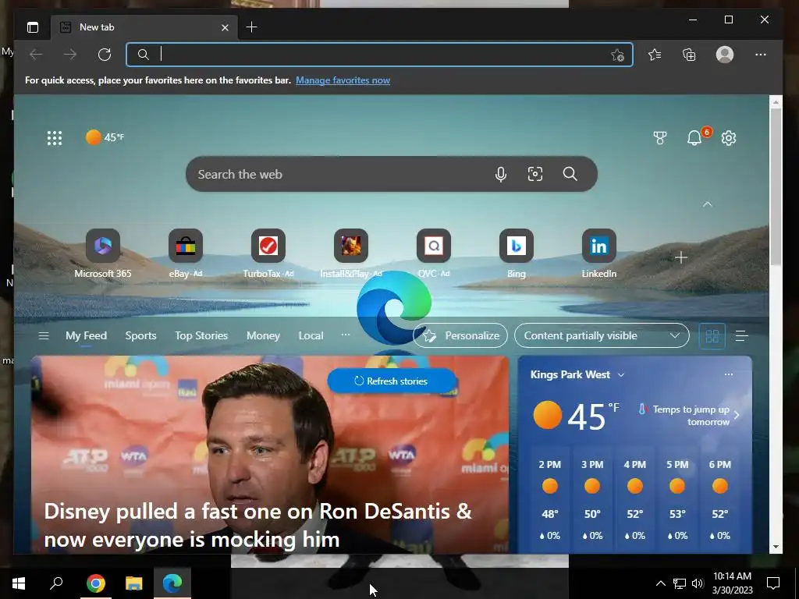
Task: Select the Top Stories tab
Action: 201,335
